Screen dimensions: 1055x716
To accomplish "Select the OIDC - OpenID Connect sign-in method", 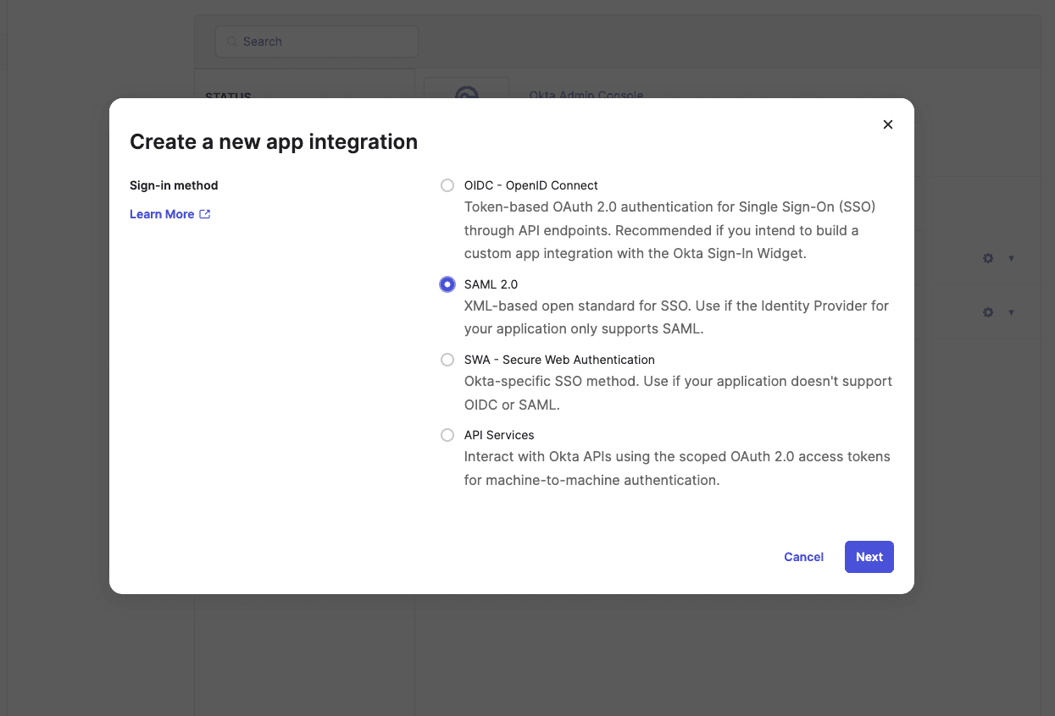I will point(447,185).
